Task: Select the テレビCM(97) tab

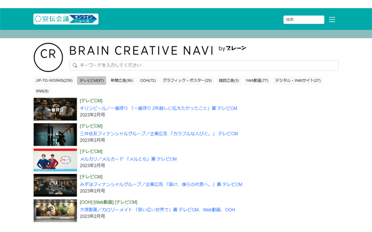Action: [x=92, y=81]
